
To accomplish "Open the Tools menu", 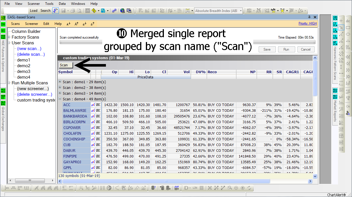I will [x=49, y=4].
